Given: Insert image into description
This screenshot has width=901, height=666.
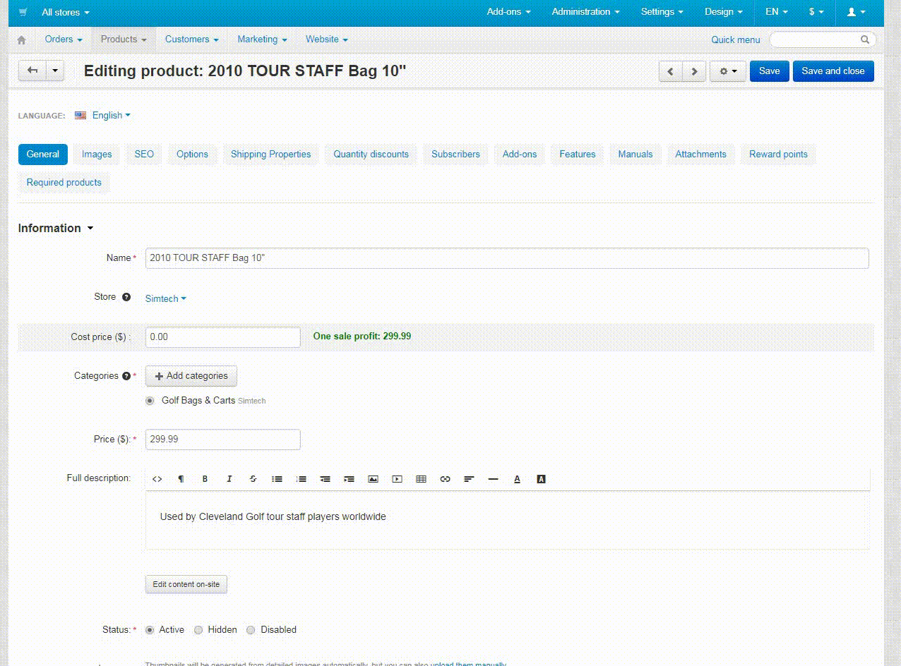Looking at the screenshot, I should coord(373,479).
